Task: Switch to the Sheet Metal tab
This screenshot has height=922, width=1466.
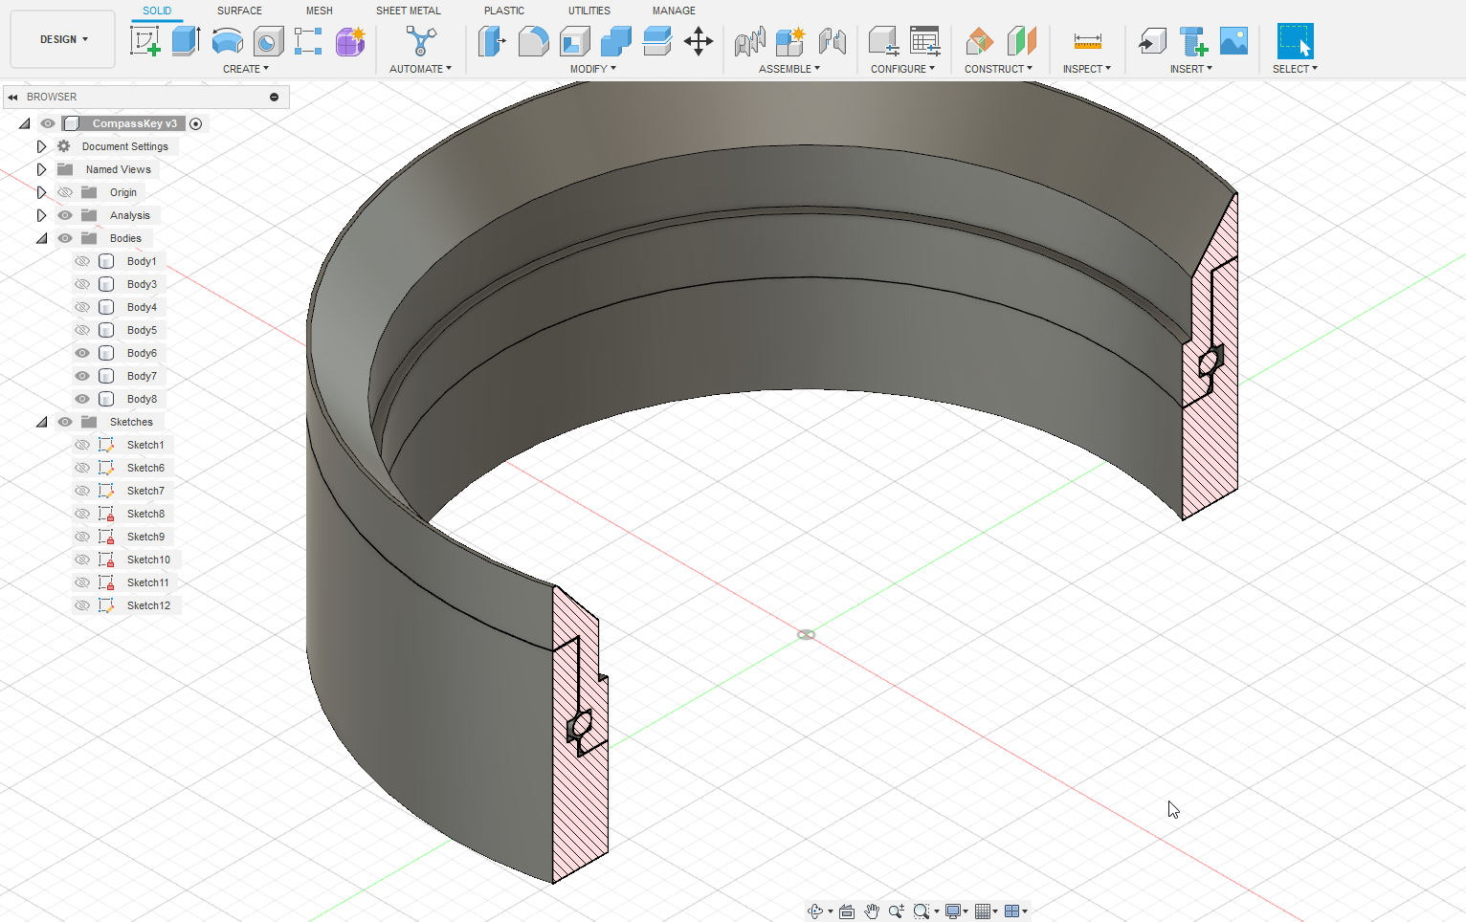Action: coord(409,11)
